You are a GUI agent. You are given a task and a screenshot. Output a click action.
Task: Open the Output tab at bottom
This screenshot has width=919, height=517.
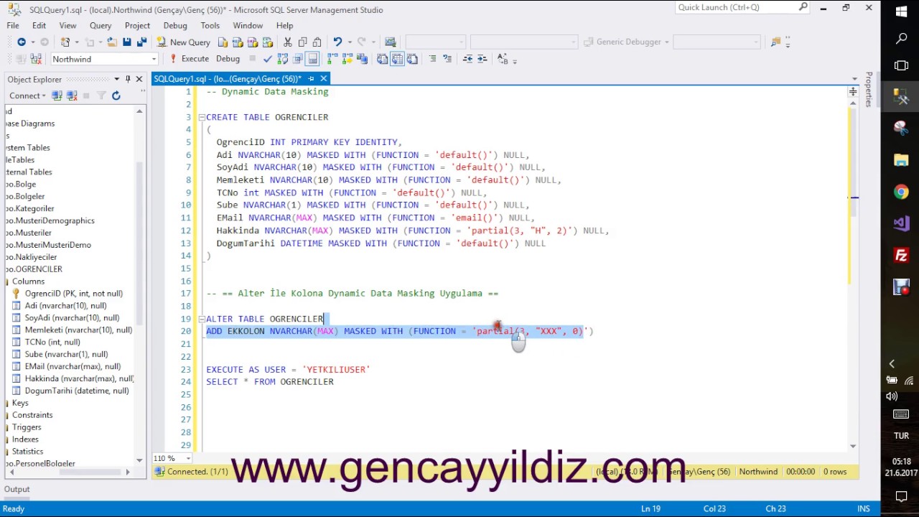pyautogui.click(x=17, y=489)
